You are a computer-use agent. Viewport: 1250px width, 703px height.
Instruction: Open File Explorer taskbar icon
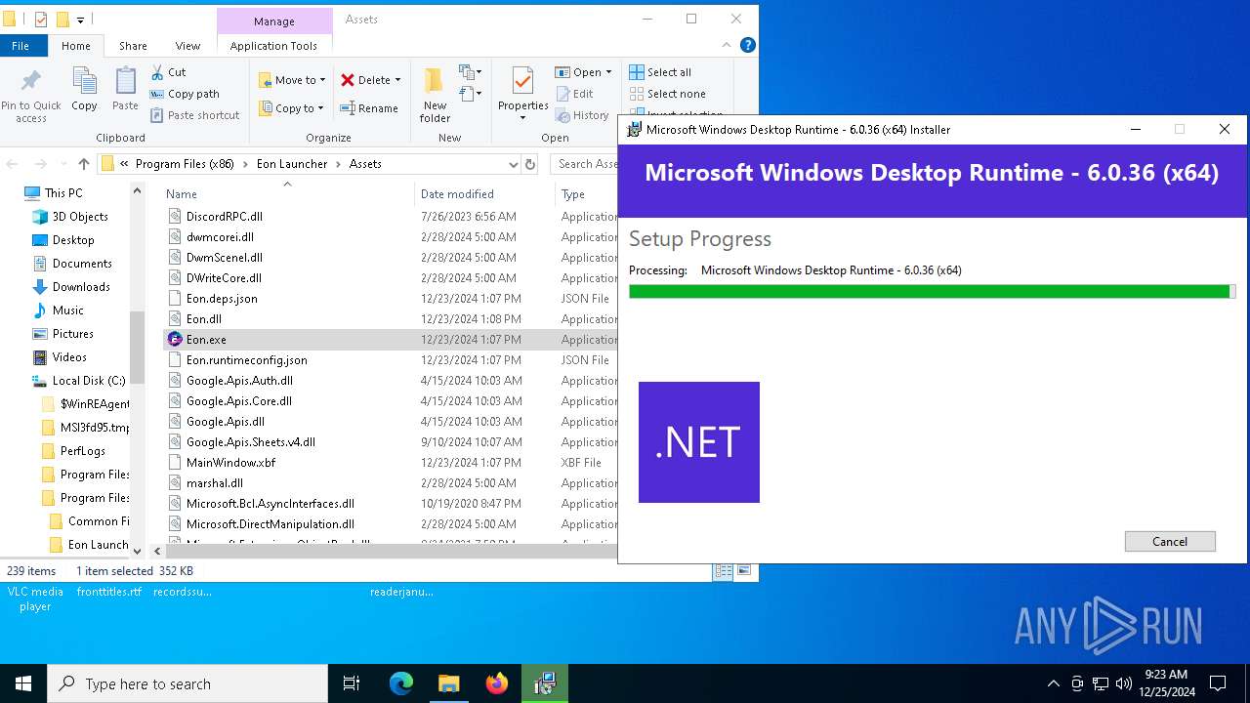click(449, 683)
